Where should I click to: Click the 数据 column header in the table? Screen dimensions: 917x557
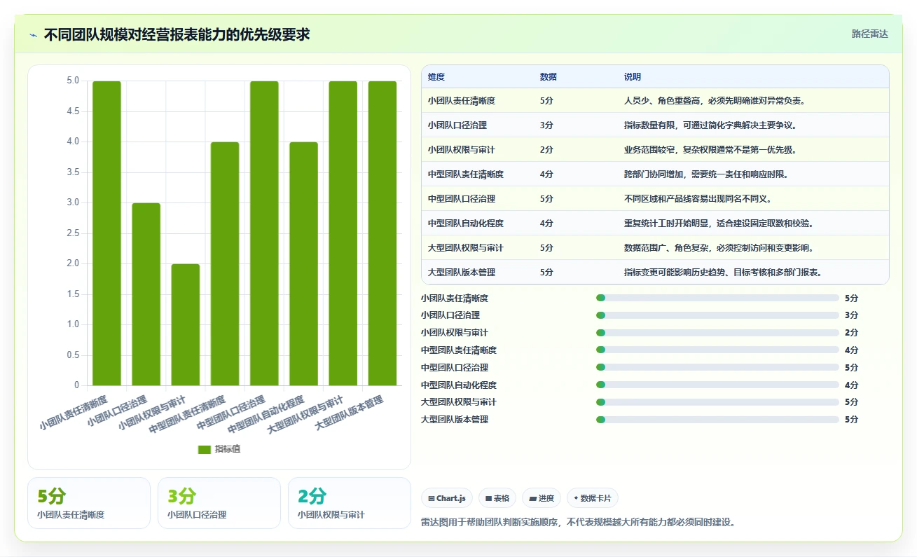coord(549,77)
